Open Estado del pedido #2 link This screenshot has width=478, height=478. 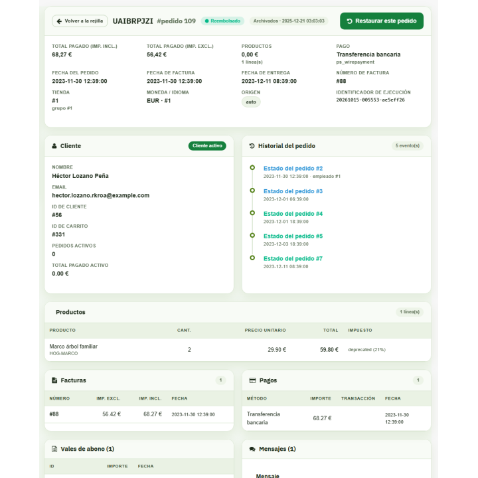point(293,168)
